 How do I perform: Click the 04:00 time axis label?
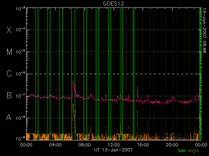(x=55, y=144)
